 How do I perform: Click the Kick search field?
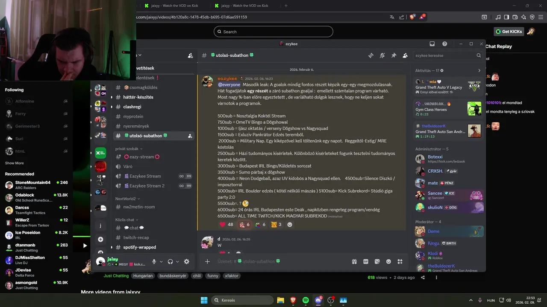pyautogui.click(x=273, y=32)
